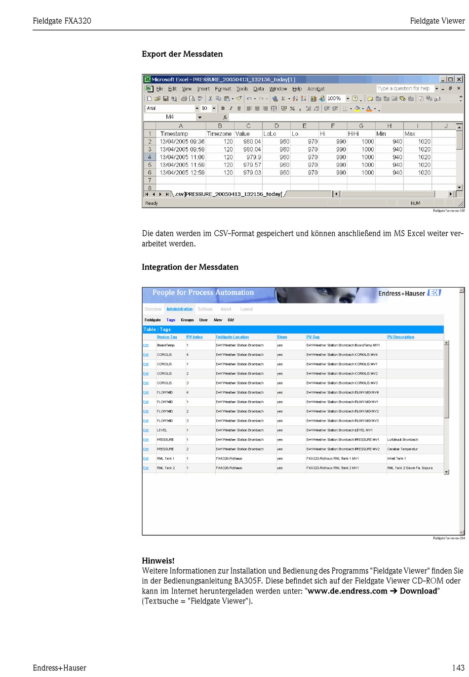The width and height of the screenshot is (469, 677).
Task: Open the Chart Wizard icon
Action: coord(313,99)
